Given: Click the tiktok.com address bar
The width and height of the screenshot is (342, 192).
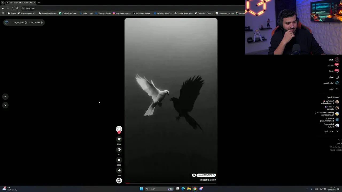Looking at the screenshot, I should click(132, 8).
